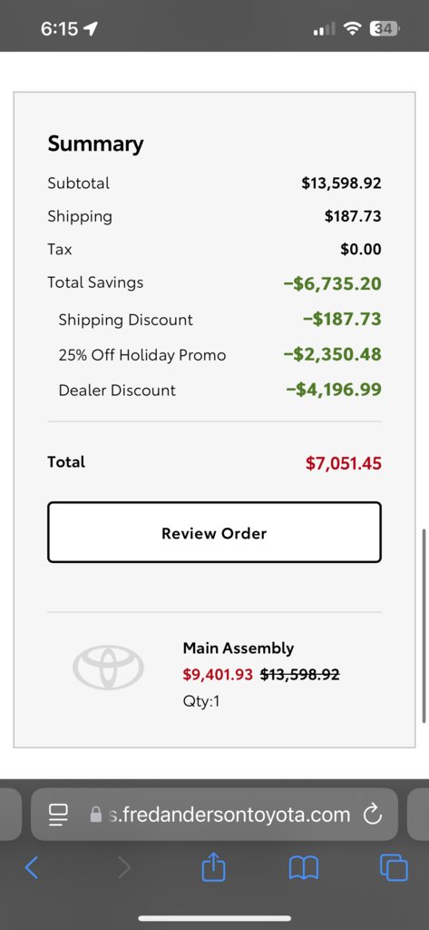Open the bookmarks book icon
429x930 pixels.
(304, 868)
